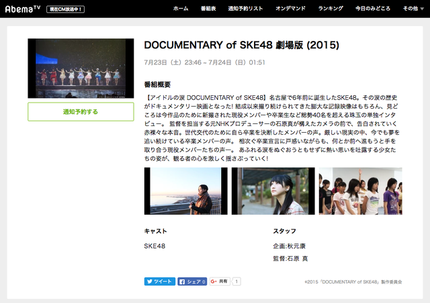Open the ランキング page
The height and width of the screenshot is (303, 430).
pos(331,9)
